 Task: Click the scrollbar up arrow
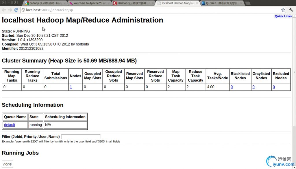294,16
